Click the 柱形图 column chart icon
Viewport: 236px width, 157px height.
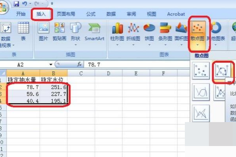[117, 28]
